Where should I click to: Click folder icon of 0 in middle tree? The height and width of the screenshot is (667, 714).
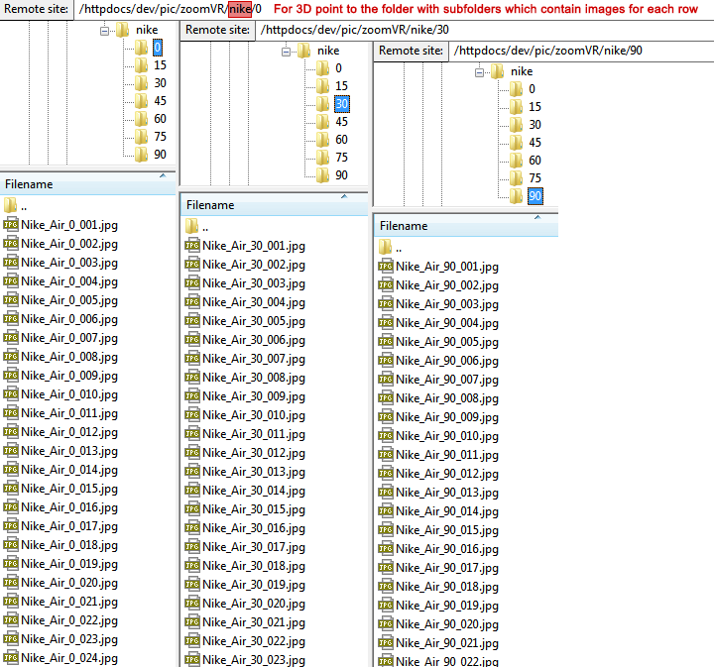click(x=323, y=68)
